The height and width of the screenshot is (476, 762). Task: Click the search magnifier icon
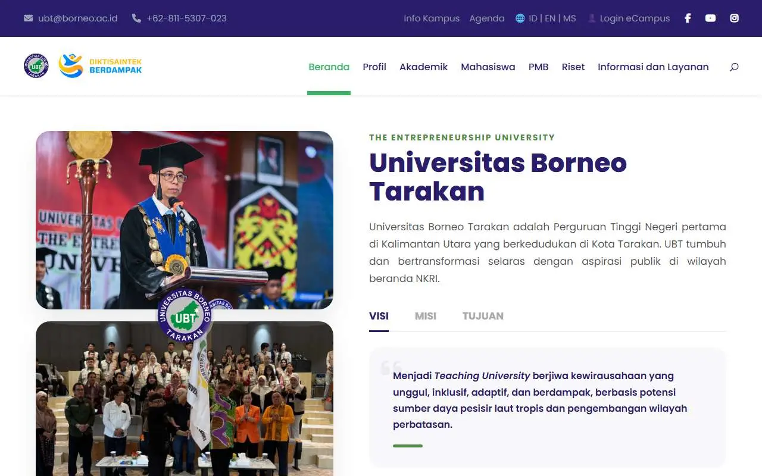click(734, 67)
